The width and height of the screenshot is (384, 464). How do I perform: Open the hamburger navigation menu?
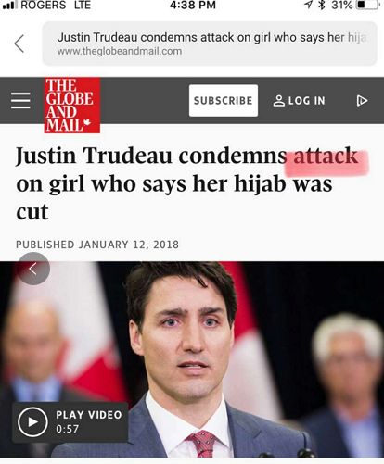tap(20, 100)
